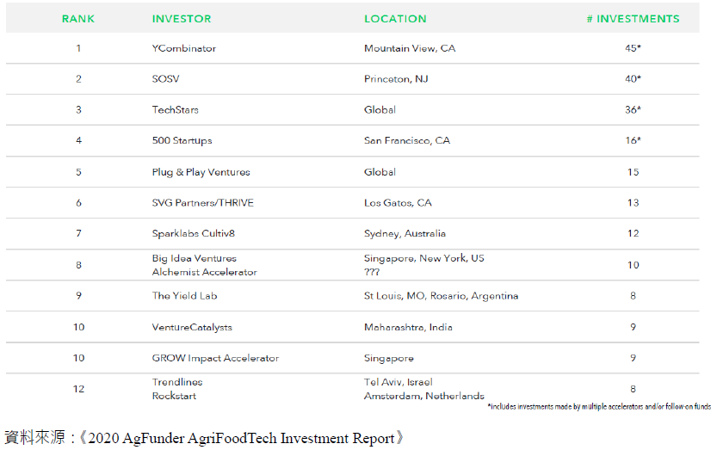Click the LOCATION column header

point(395,19)
